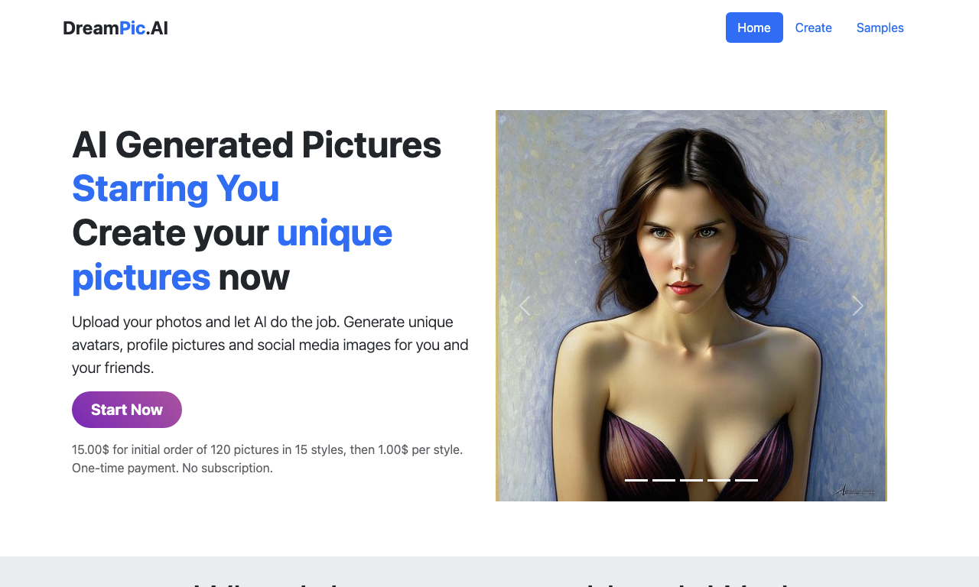
Task: Click the 'Upload your photos' description paragraph
Action: [271, 345]
